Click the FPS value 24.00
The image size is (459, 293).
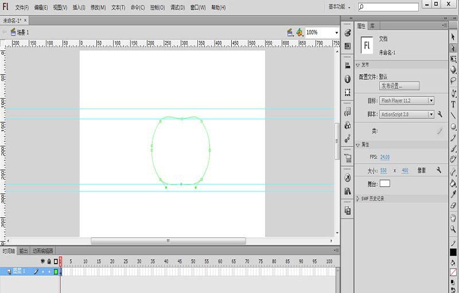click(x=385, y=157)
